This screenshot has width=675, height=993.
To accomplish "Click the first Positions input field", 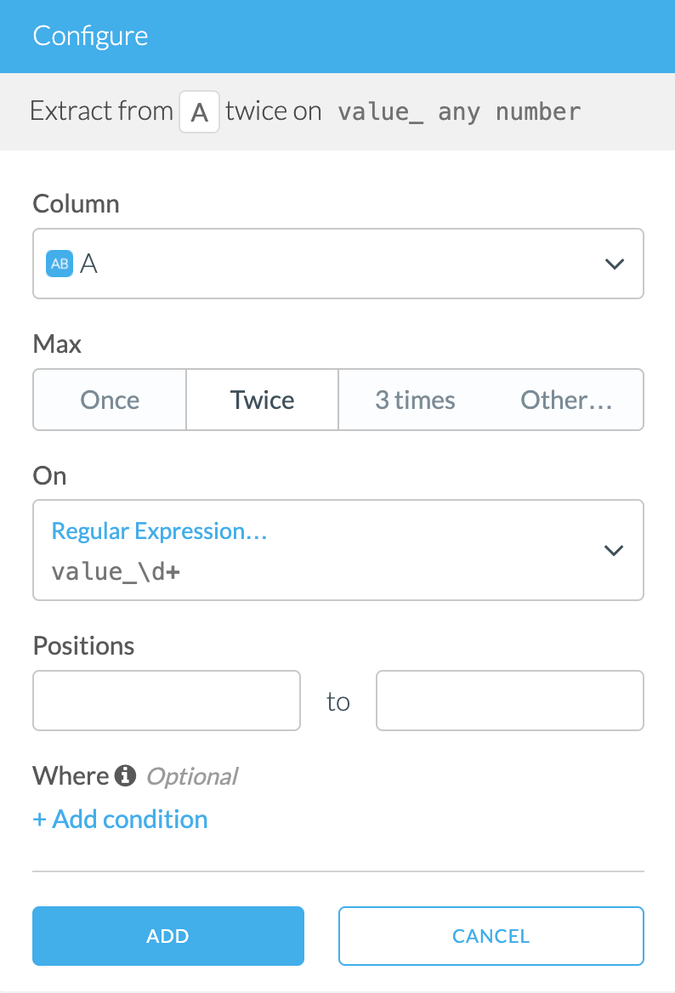I will tap(166, 700).
